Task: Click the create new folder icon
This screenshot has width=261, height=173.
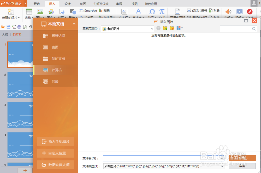Action: point(172,28)
